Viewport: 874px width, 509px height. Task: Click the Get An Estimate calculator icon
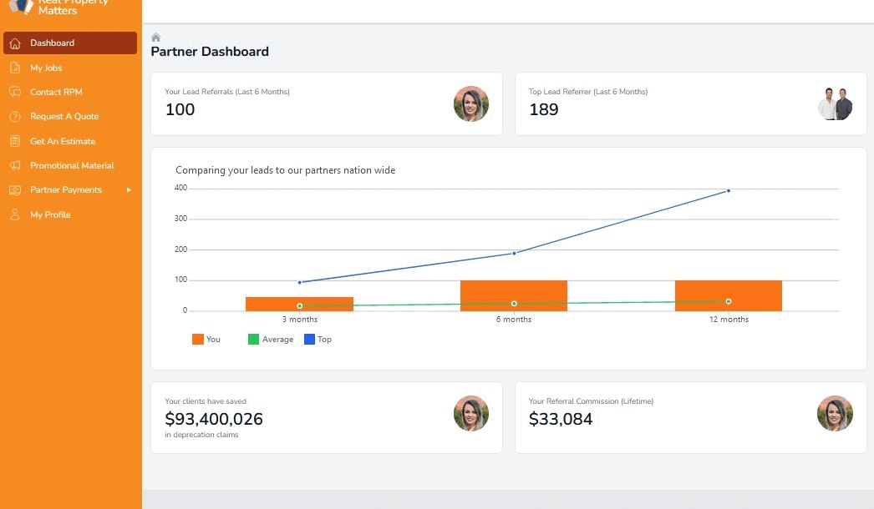[x=14, y=141]
